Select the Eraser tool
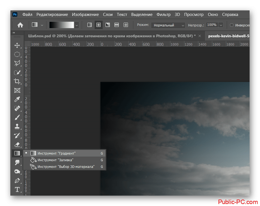The image size is (260, 206). click(x=17, y=144)
